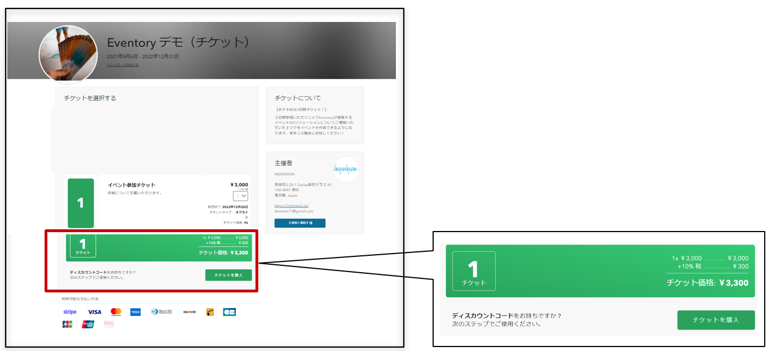Click the チケットについて heading
This screenshot has width=767, height=351.
298,98
